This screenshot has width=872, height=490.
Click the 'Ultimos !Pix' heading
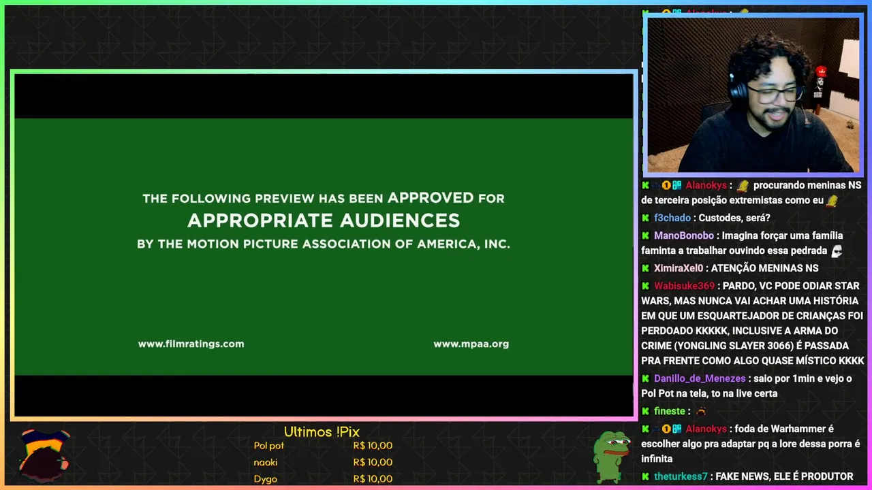pos(322,432)
